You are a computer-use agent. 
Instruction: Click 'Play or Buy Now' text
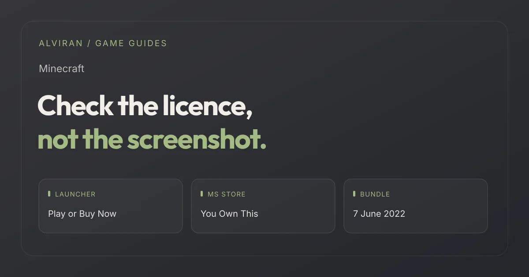point(82,214)
